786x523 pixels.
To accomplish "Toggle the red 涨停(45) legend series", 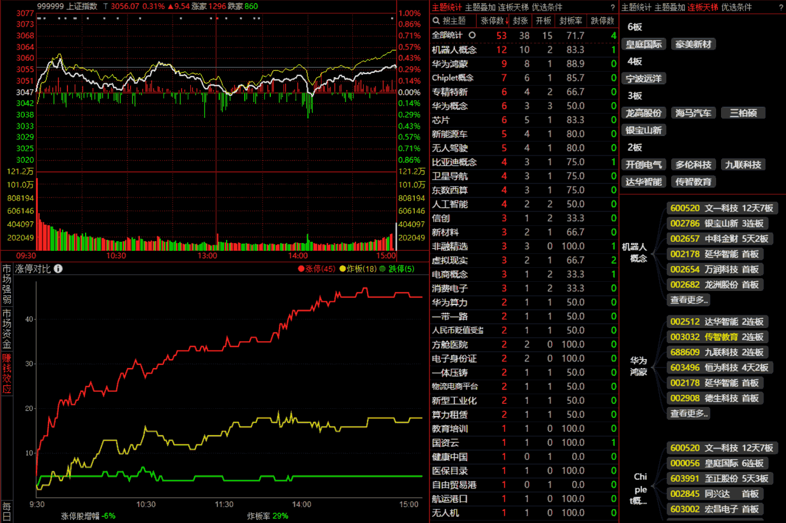I will click(x=317, y=268).
